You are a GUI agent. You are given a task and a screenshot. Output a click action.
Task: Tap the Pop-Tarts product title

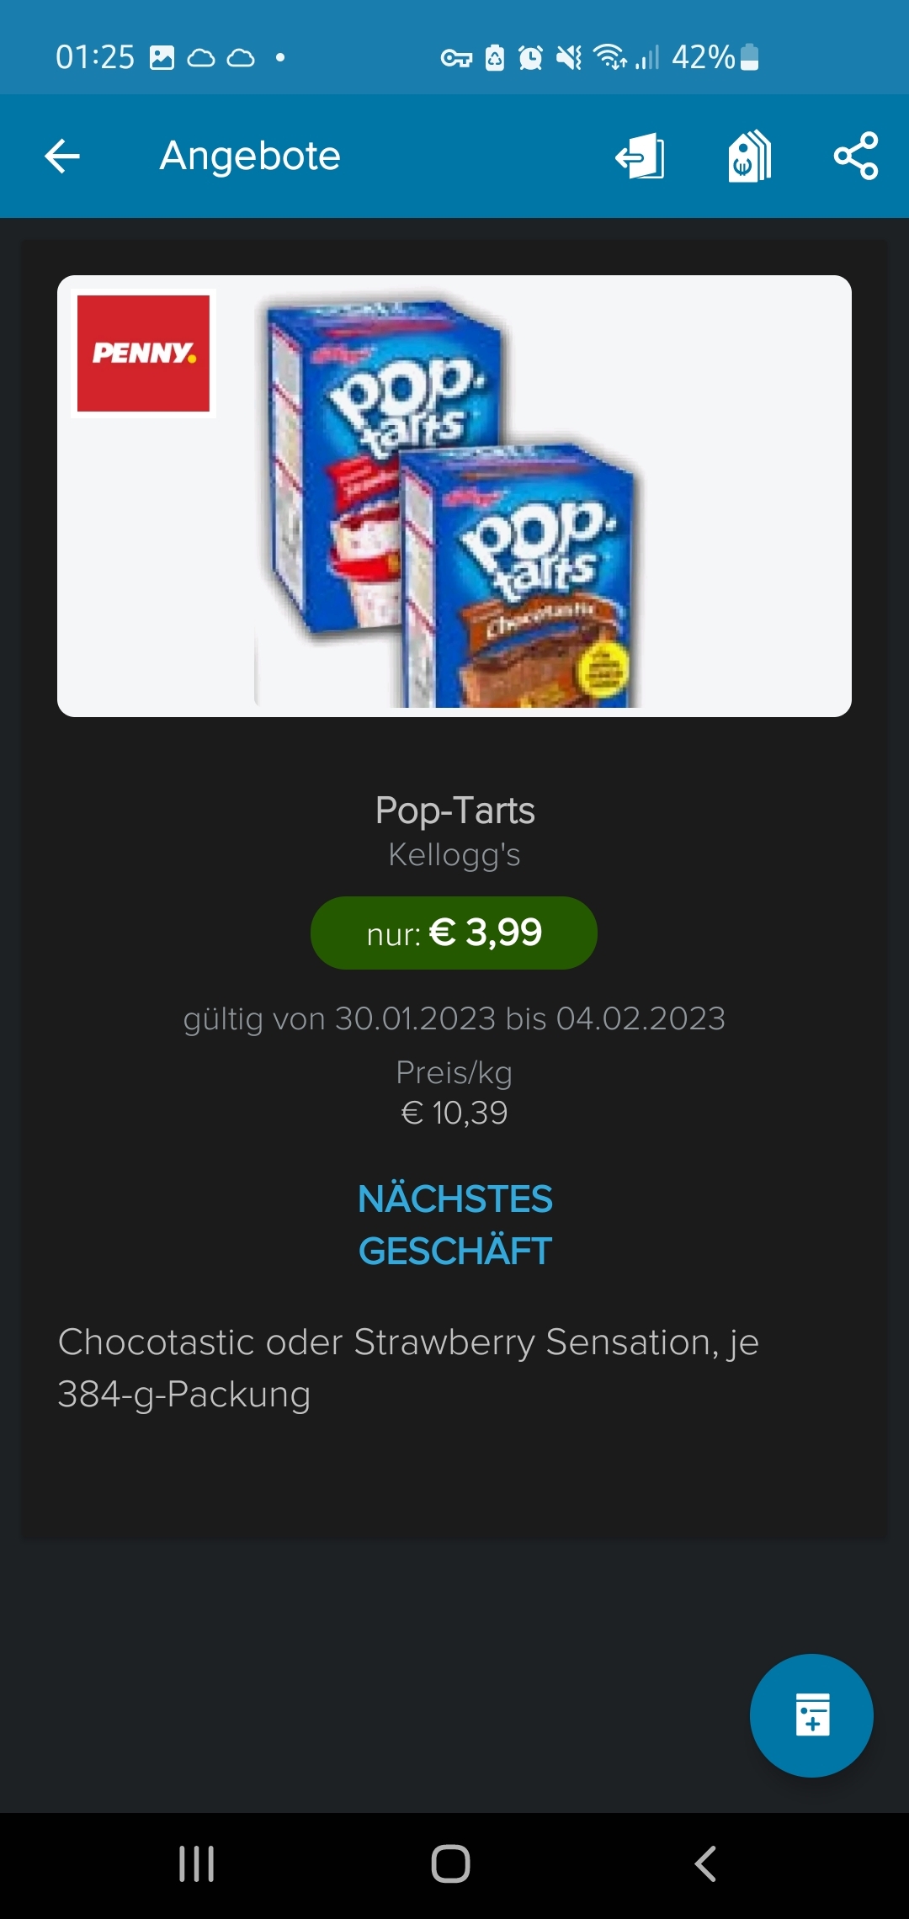coord(454,811)
